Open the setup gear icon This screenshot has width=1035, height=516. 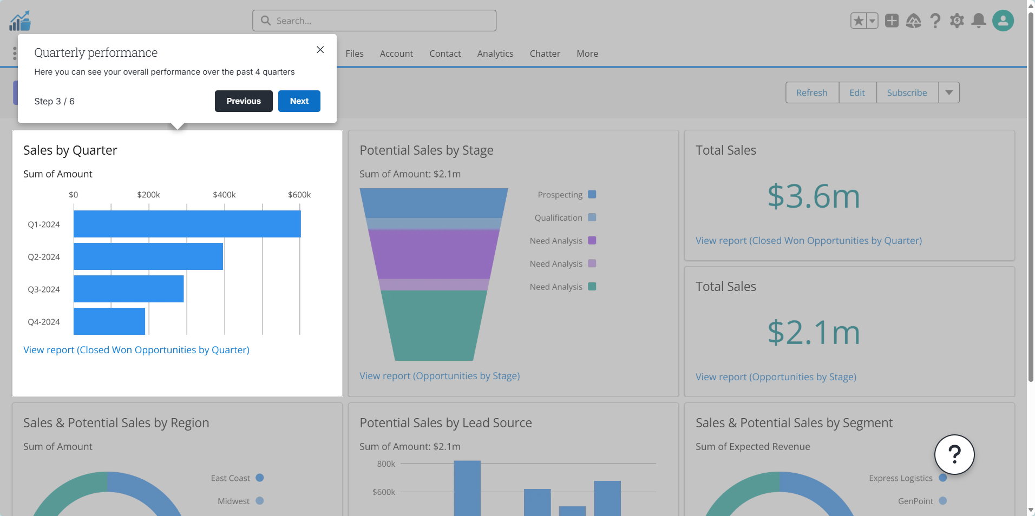click(957, 21)
